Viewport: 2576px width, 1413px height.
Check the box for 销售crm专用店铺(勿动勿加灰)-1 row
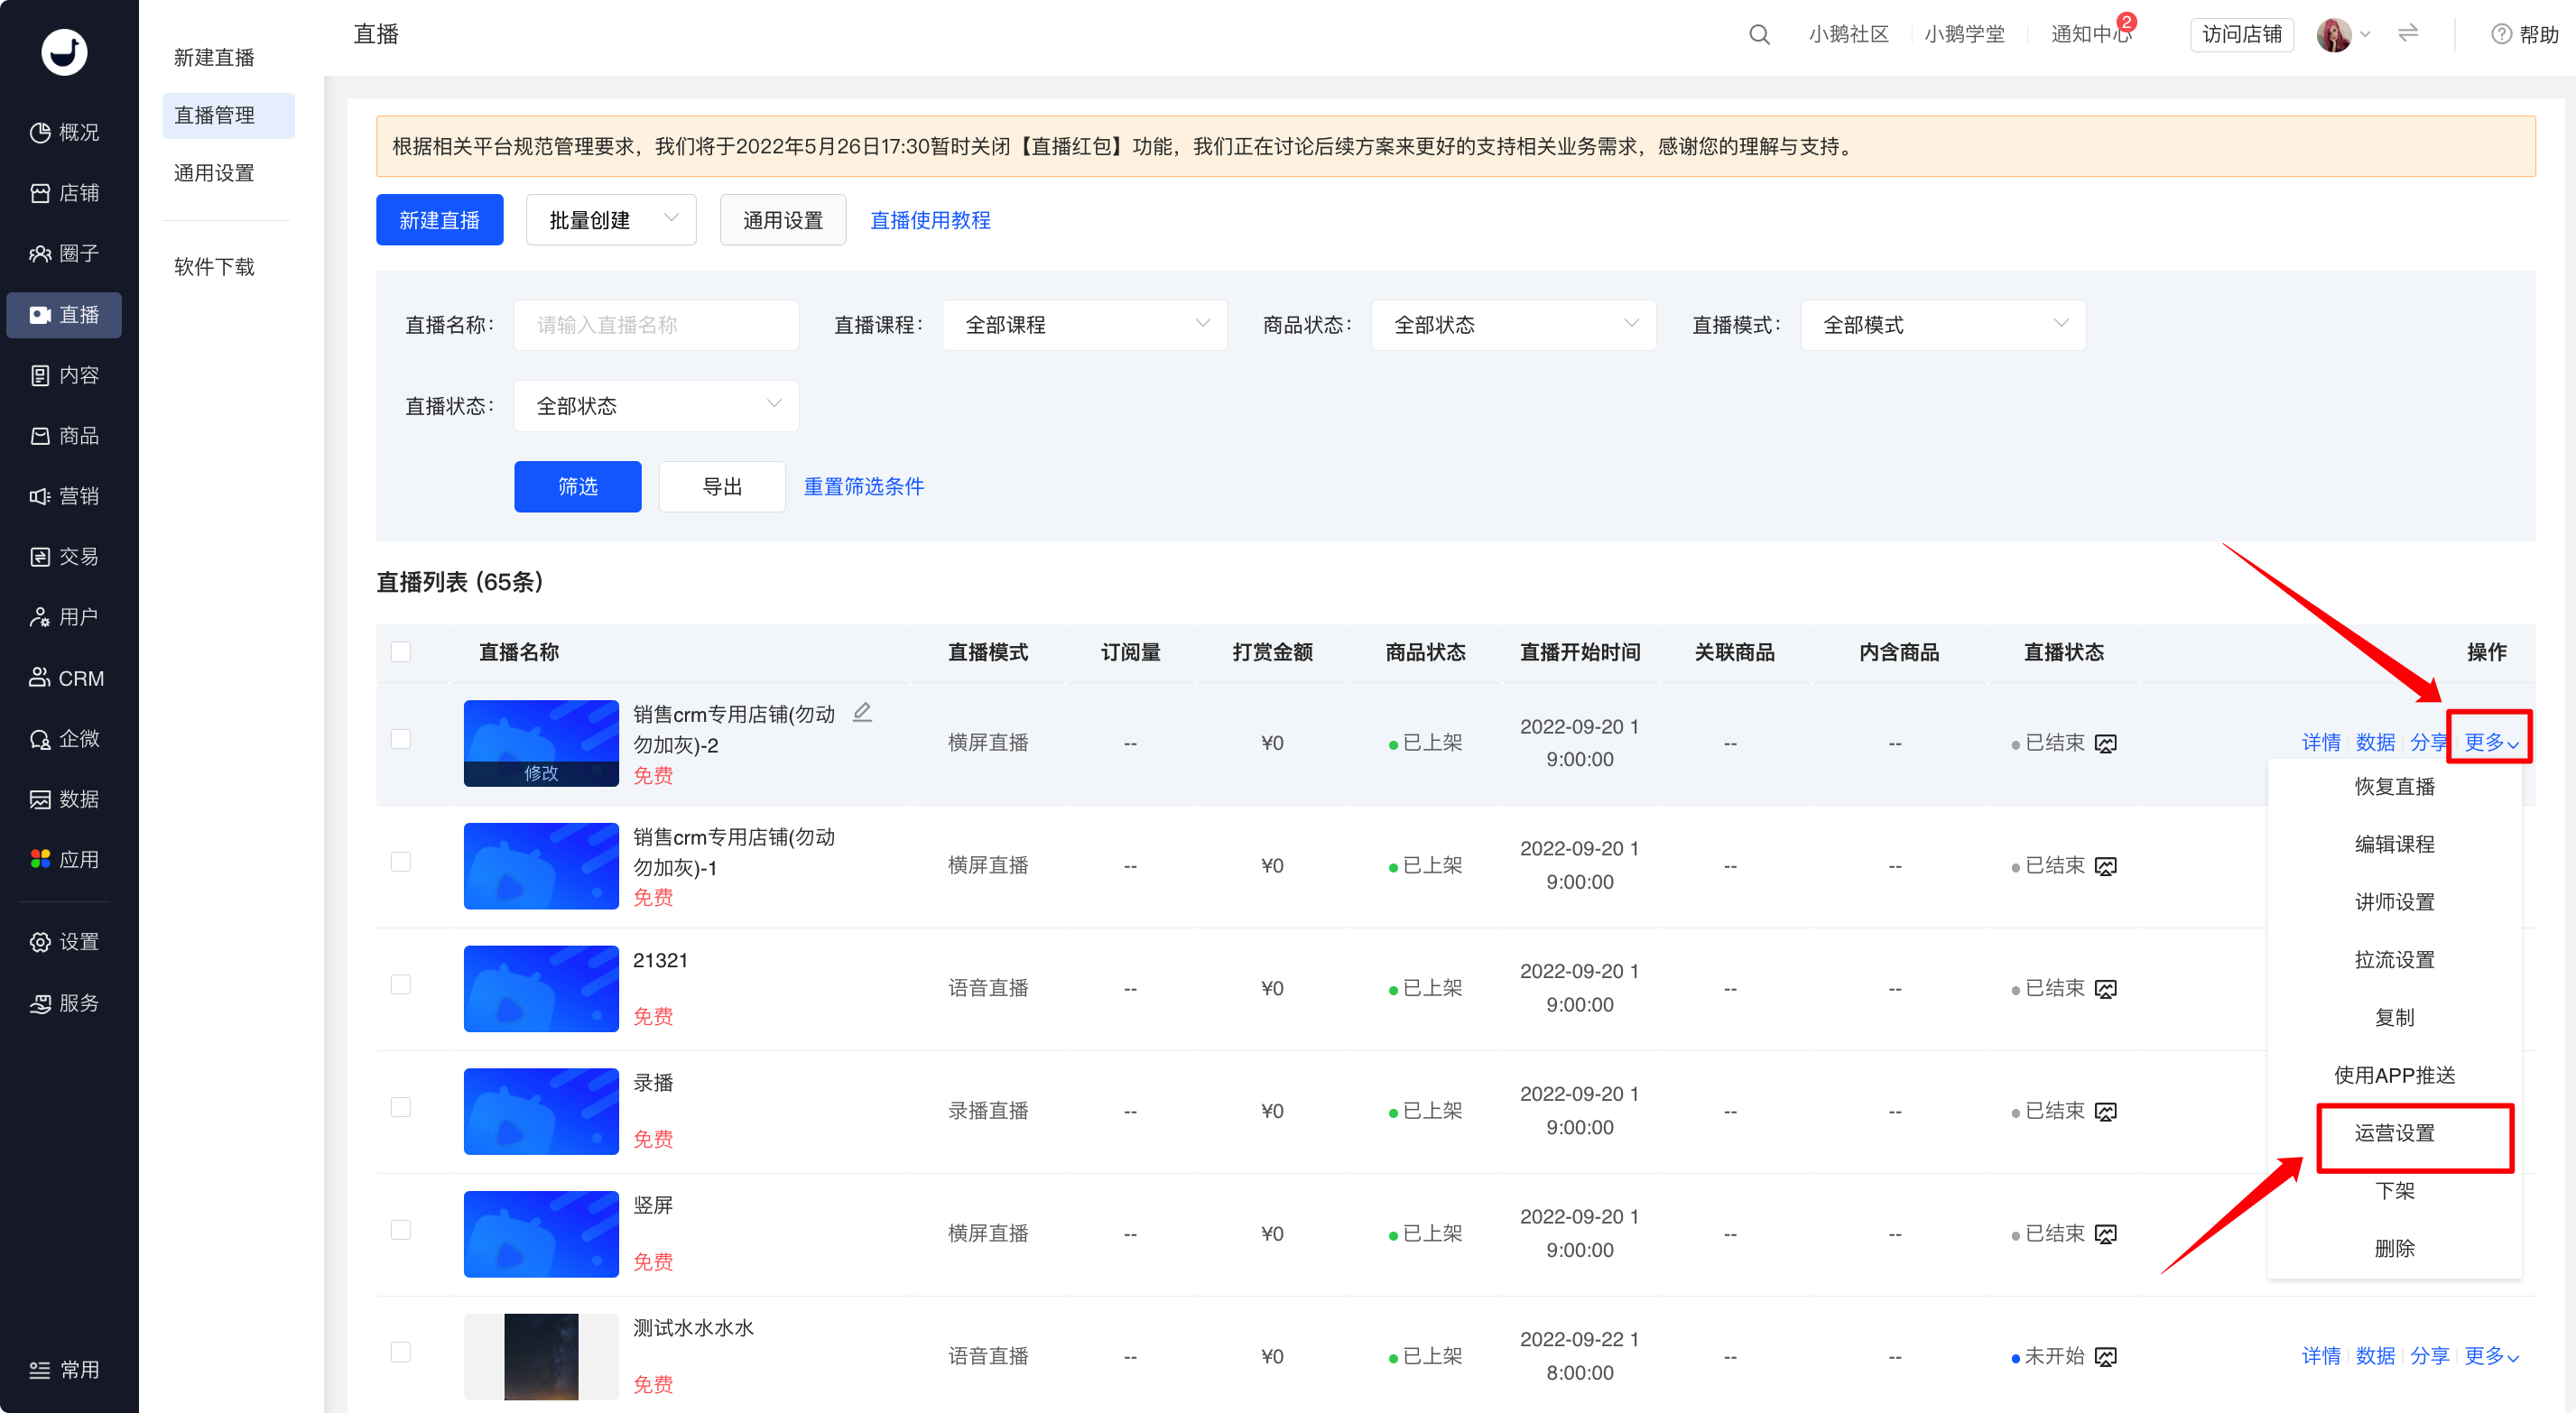[401, 862]
